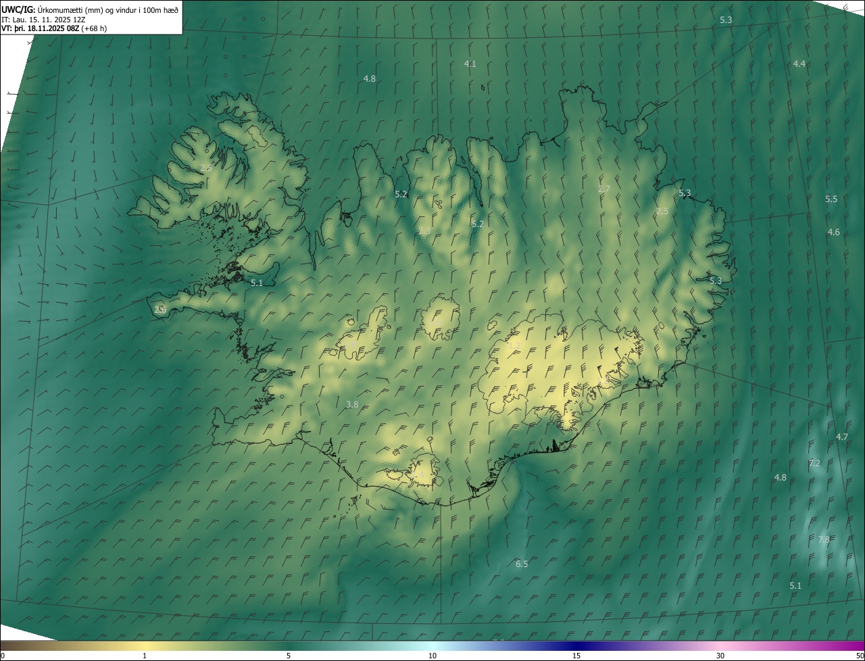Click the colorbar tick label '10'

coord(432,656)
